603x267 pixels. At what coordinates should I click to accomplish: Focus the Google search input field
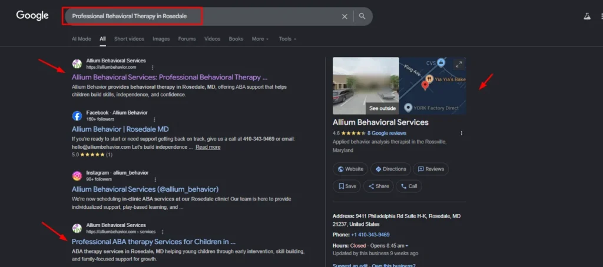pyautogui.click(x=204, y=16)
